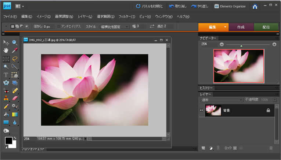Click the Home house icon
Image resolution: width=281 pixels, height=160 pixels.
255,7
